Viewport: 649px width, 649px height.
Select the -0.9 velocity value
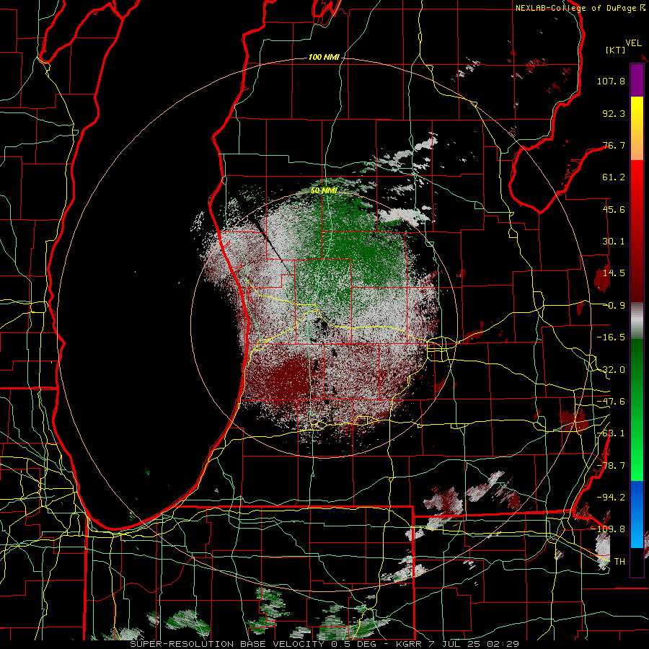614,306
